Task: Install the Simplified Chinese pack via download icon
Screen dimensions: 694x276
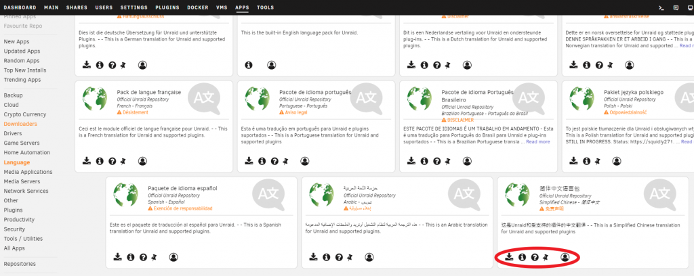Action: (510, 256)
